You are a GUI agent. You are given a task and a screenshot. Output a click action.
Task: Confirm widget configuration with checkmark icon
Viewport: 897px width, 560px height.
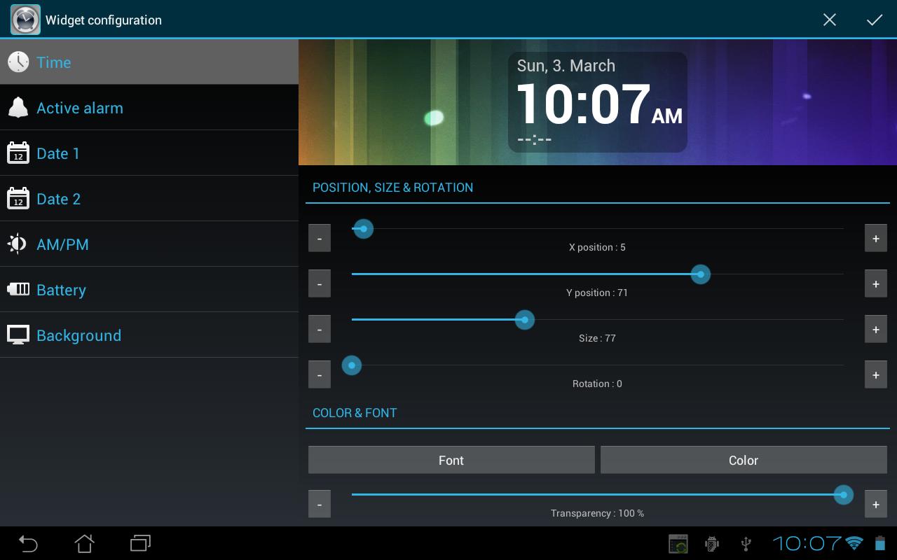874,20
